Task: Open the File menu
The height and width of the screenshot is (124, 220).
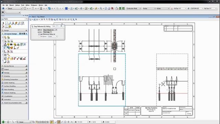Action: (3, 5)
